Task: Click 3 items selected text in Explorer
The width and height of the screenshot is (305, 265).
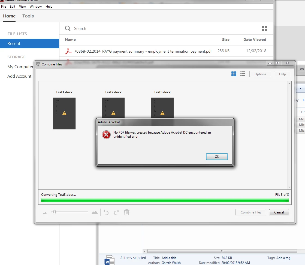Action: pyautogui.click(x=133, y=258)
